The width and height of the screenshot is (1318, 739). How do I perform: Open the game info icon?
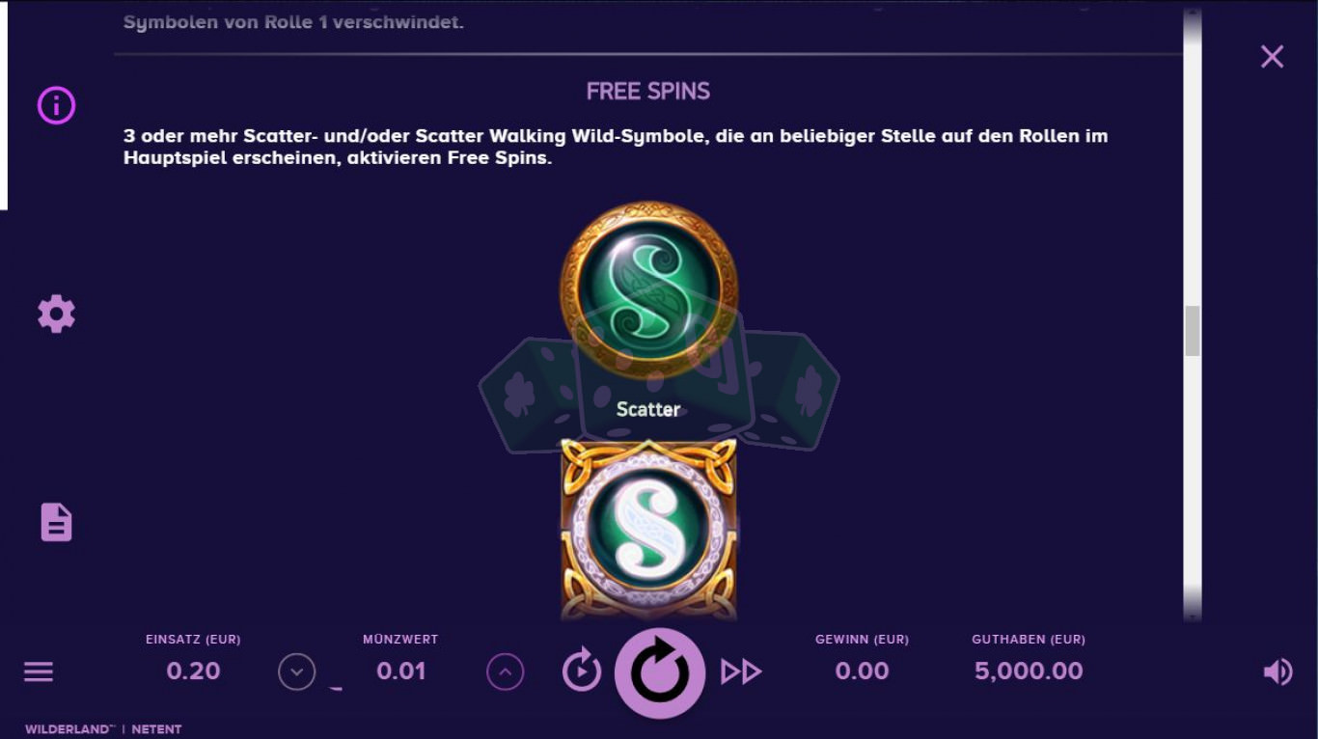point(56,105)
